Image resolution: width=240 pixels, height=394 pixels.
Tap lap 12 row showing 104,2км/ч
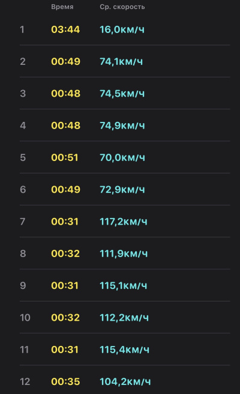coord(125,381)
